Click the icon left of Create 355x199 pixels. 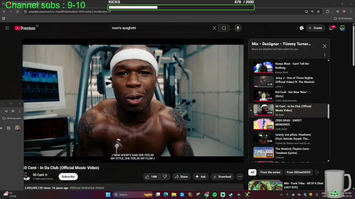tap(301, 28)
